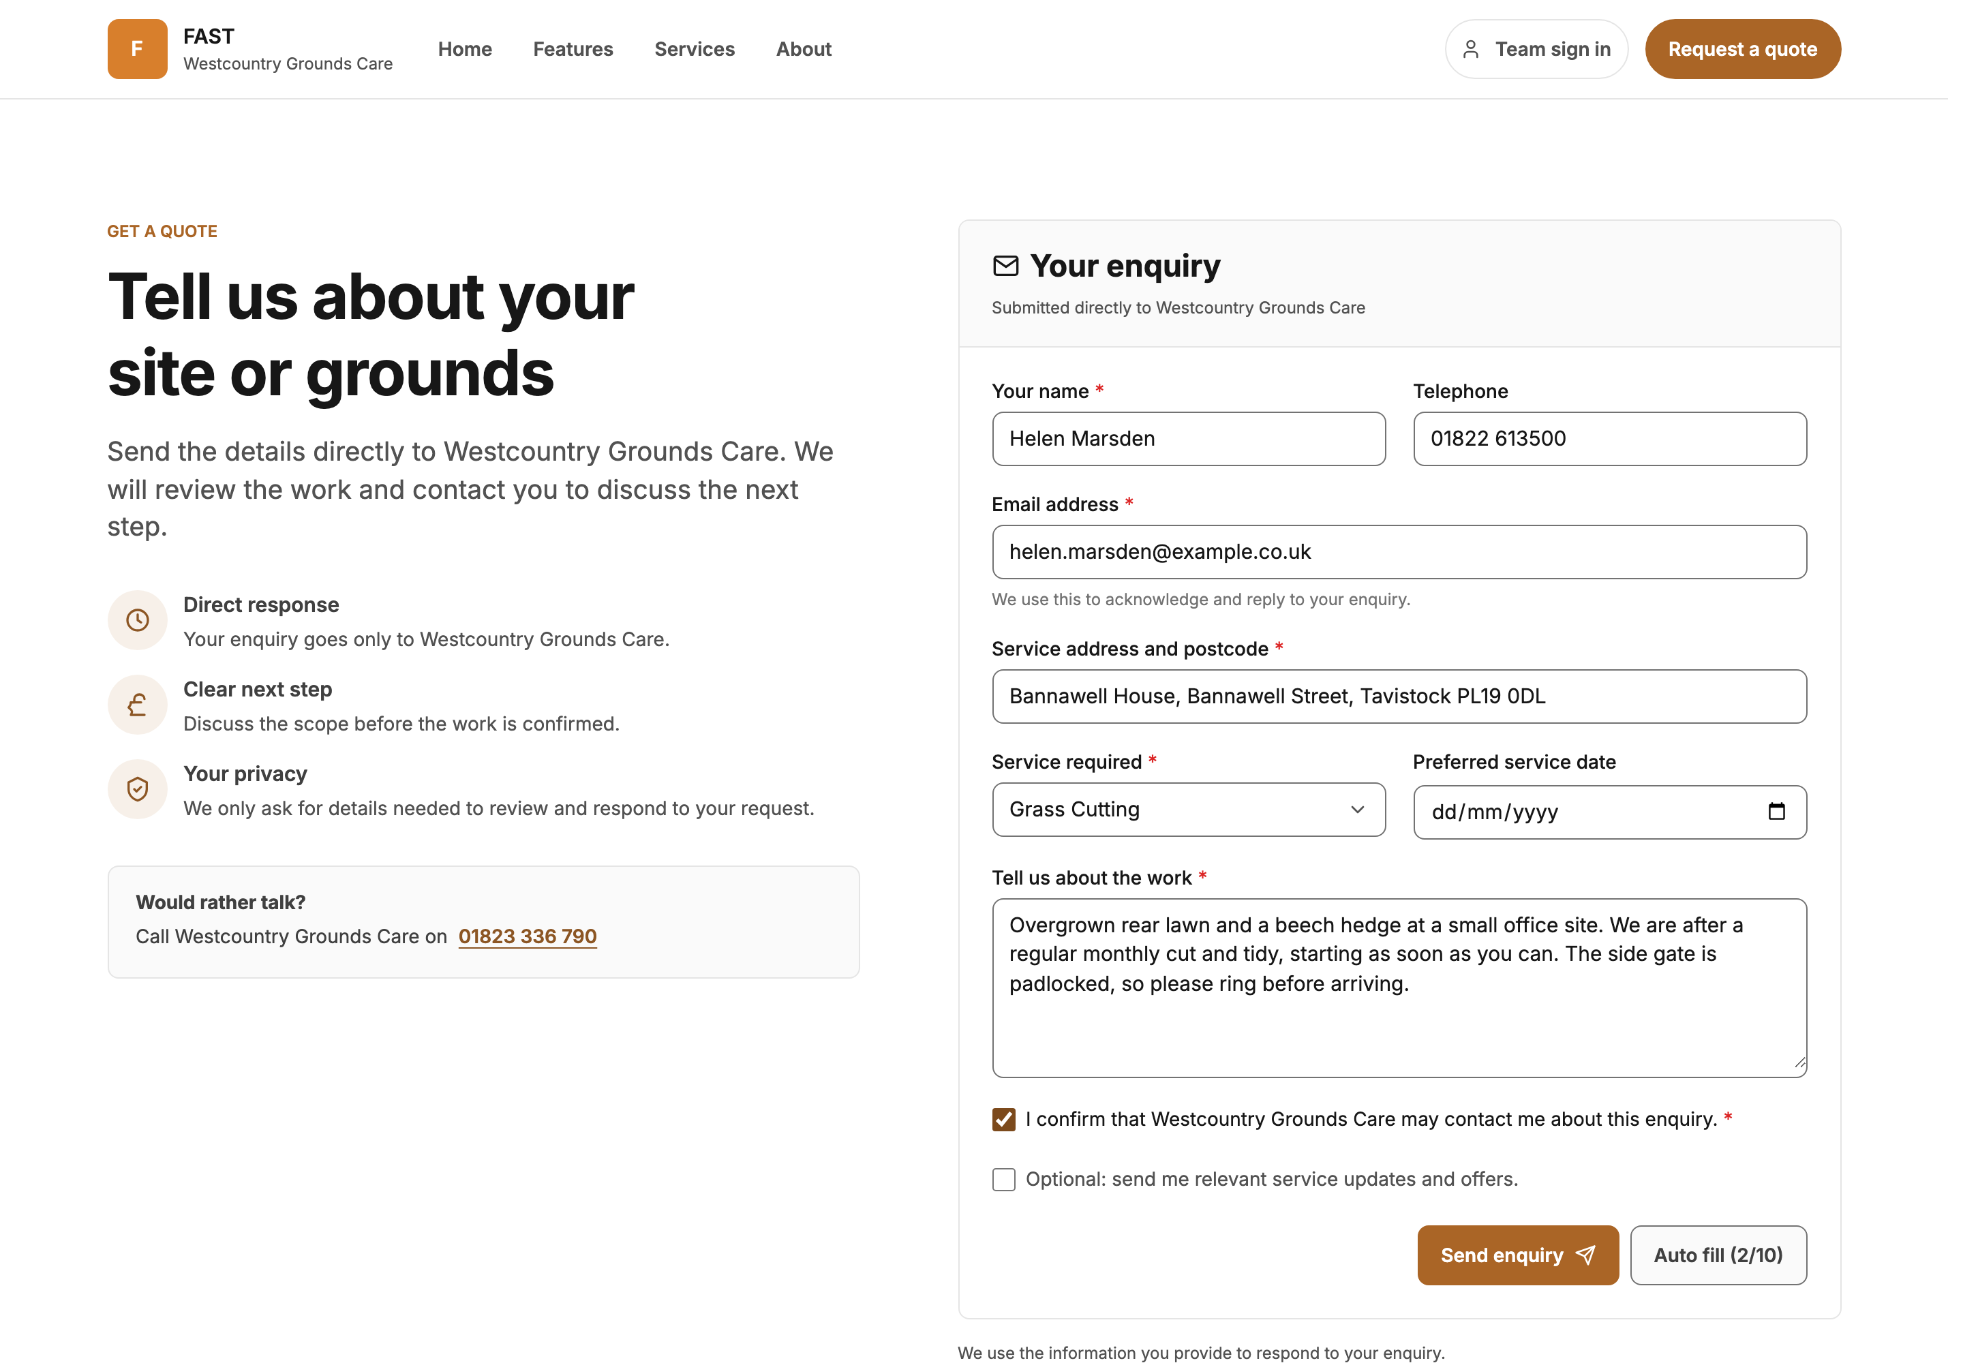Screen dimensions: 1963x1363
Task: Open the About nav item
Action: [x=804, y=50]
